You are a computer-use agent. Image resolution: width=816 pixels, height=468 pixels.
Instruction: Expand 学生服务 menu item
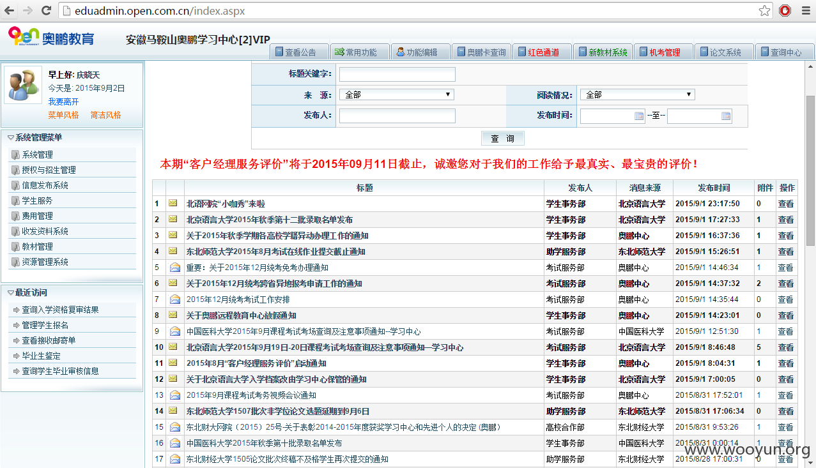point(72,200)
